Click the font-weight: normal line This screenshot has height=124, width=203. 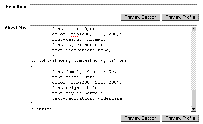(79, 39)
